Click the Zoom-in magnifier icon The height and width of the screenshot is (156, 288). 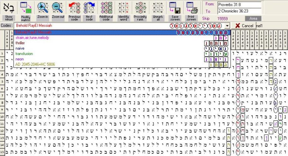[x=43, y=8]
